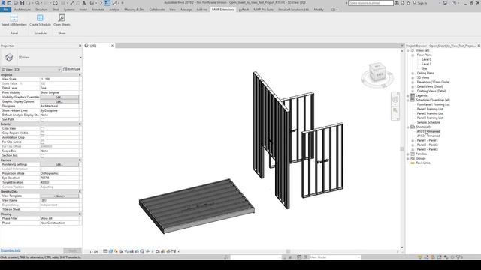
Task: Click Sign In in the title bar
Action: [x=422, y=3]
